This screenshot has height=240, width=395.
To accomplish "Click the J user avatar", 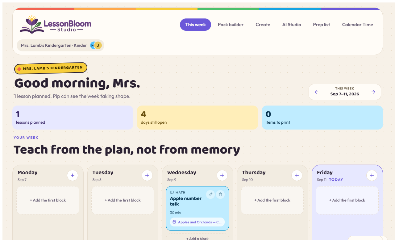I will click(98, 46).
